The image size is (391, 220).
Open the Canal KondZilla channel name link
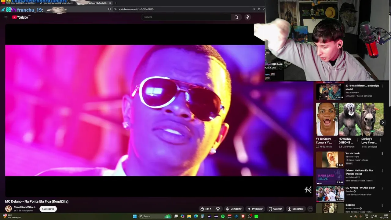click(x=23, y=207)
